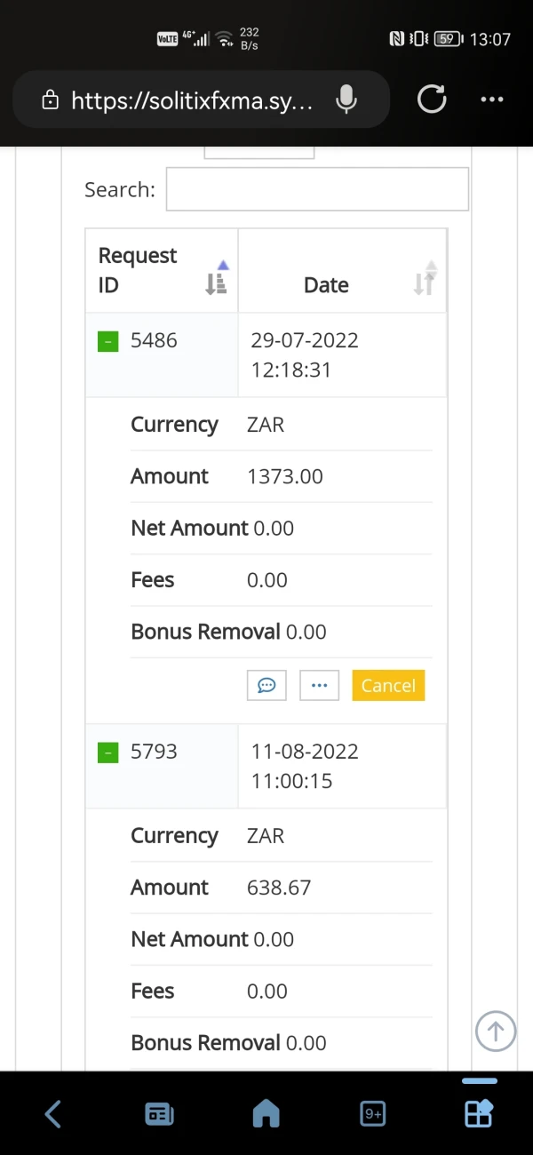Go back with browser back arrow

pos(53,1113)
